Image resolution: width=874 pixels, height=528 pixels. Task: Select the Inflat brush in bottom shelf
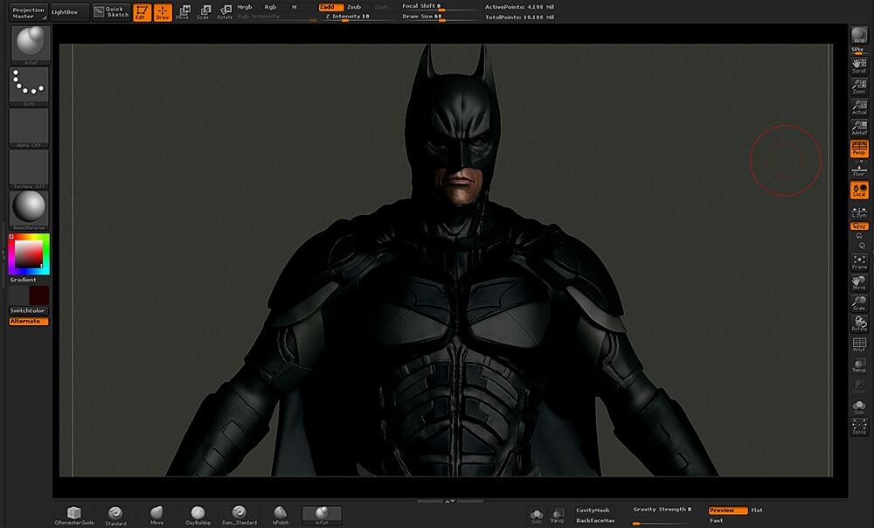click(322, 516)
